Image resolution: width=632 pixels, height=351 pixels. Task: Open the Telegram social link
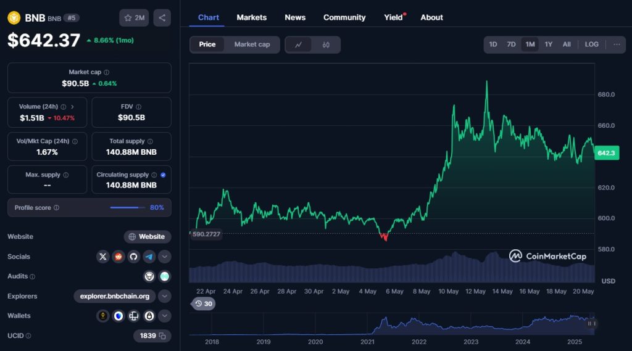tap(149, 257)
